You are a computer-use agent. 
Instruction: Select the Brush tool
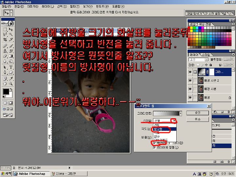tap(11, 46)
